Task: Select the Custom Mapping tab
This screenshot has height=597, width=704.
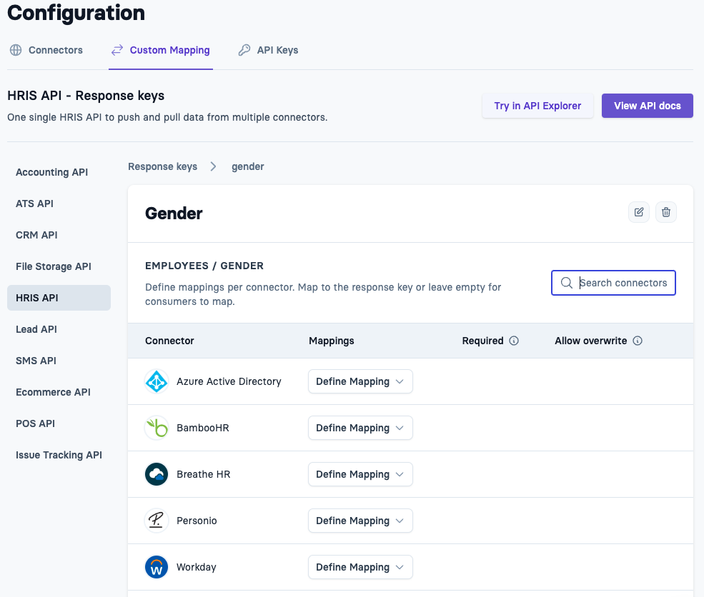Action: 161,50
